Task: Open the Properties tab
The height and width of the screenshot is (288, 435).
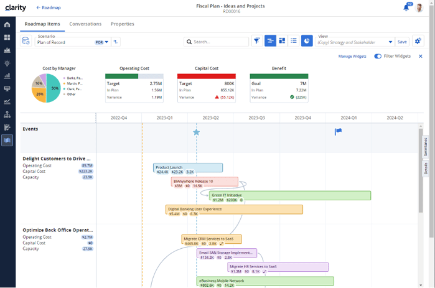Action: point(122,24)
